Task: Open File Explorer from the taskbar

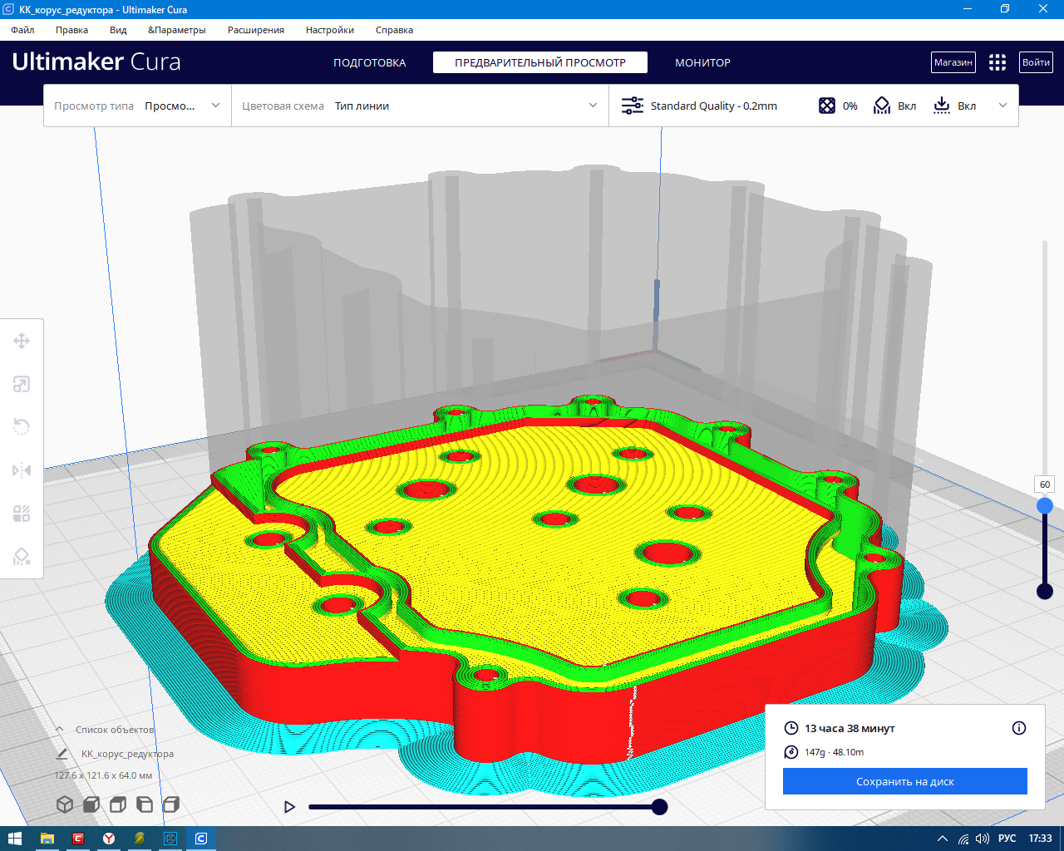Action: click(47, 839)
